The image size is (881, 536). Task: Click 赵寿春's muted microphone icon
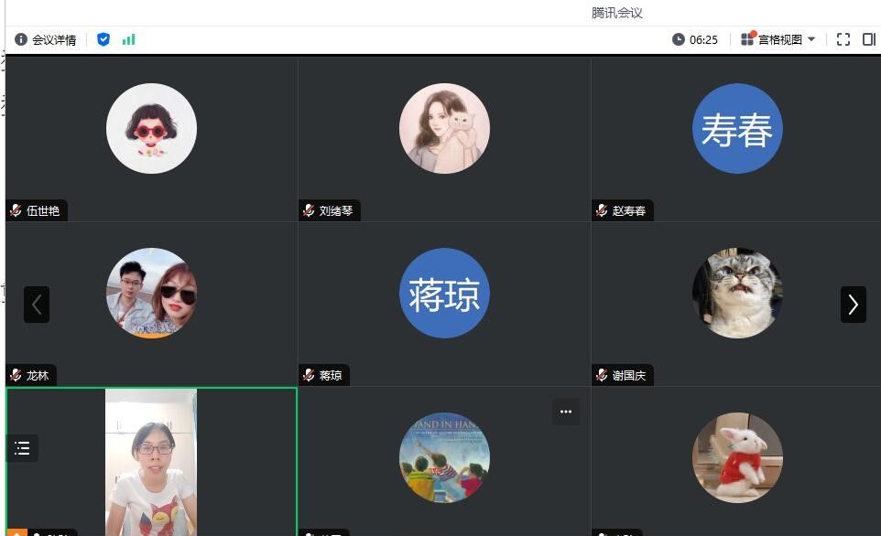[602, 210]
